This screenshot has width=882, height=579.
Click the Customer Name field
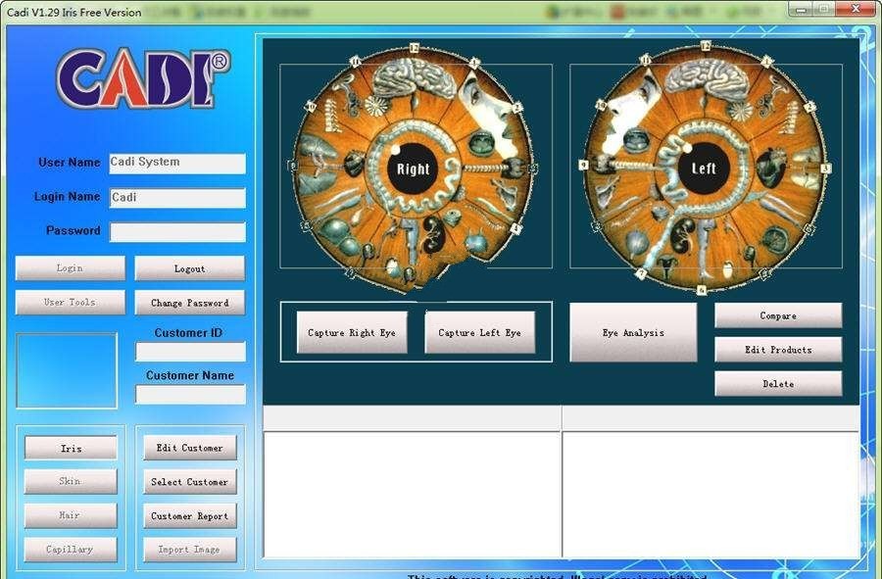point(191,394)
